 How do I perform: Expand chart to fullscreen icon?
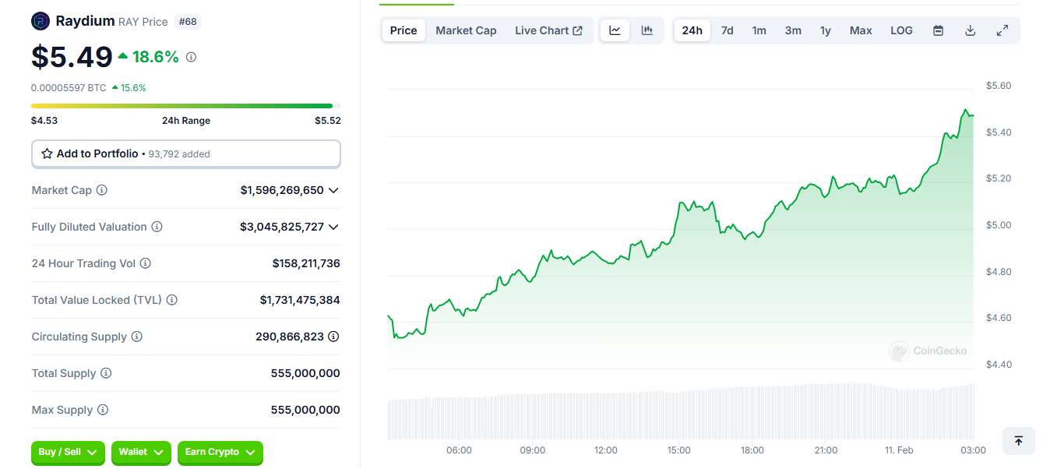tap(1002, 30)
